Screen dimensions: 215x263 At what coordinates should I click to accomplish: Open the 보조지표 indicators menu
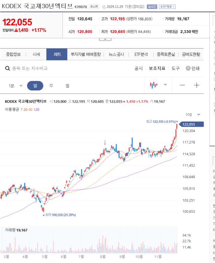(157, 69)
